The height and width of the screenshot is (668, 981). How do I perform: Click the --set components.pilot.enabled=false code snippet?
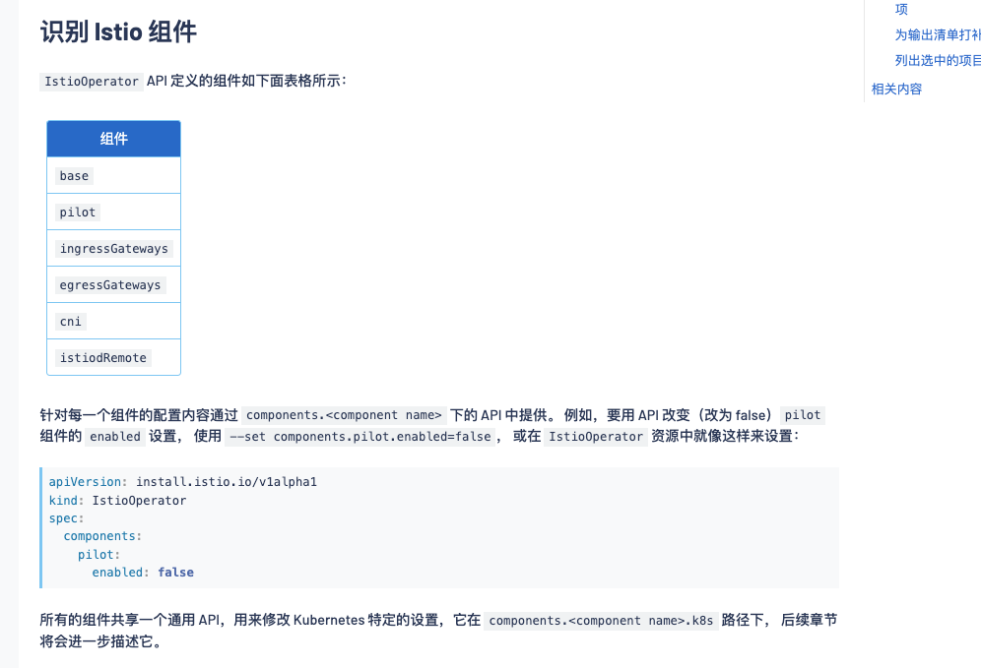click(x=360, y=436)
